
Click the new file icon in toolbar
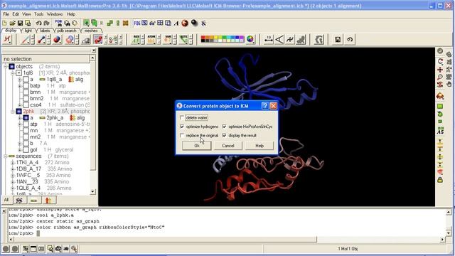5,23
